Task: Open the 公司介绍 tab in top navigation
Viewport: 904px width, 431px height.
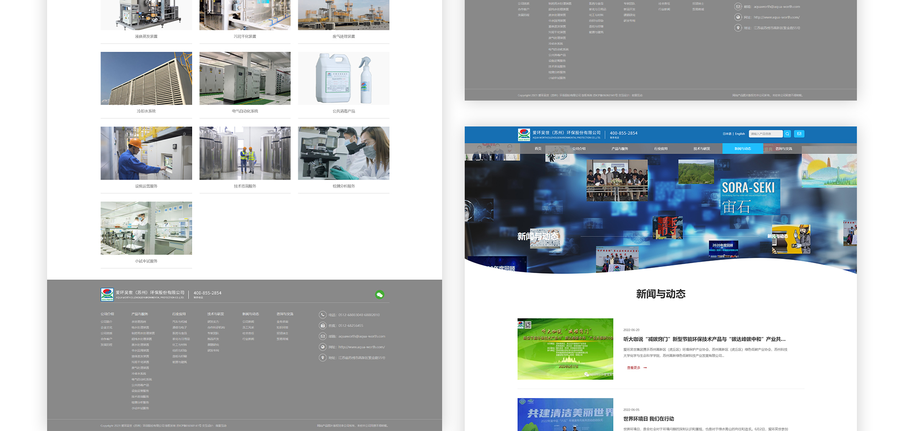Action: [579, 149]
